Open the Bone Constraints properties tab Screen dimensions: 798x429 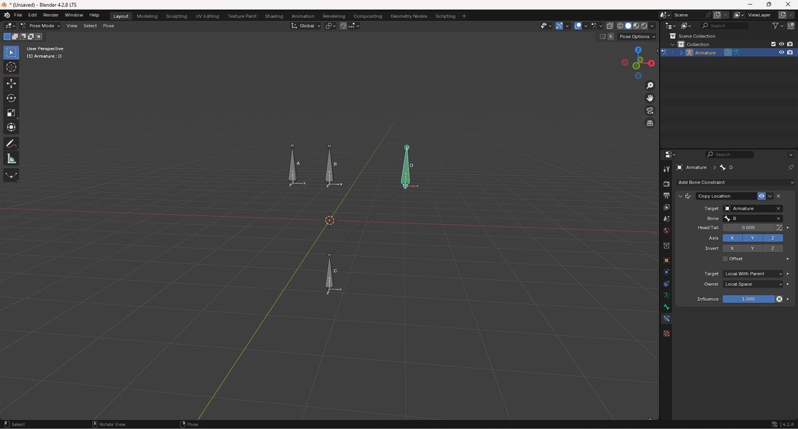tap(666, 319)
